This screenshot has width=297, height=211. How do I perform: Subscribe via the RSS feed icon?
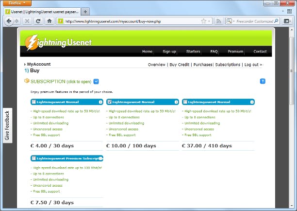coord(218,21)
